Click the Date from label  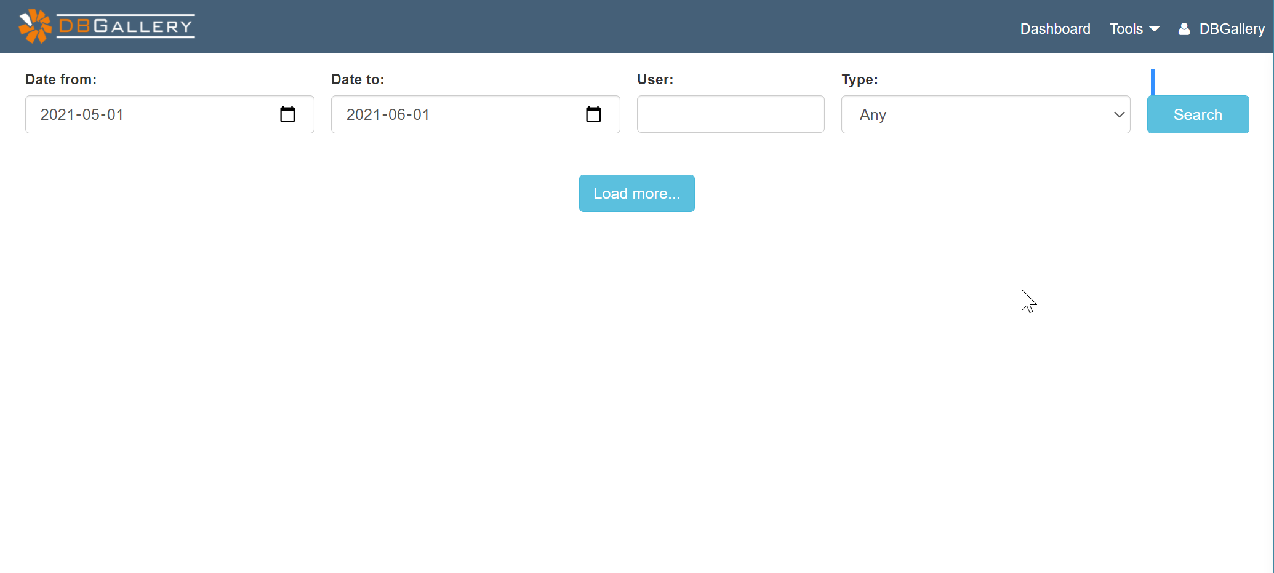click(61, 79)
